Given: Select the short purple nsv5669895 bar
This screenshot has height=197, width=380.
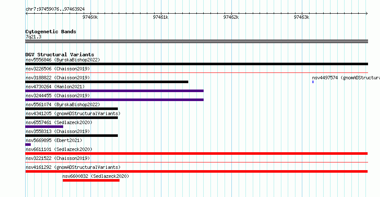Looking at the screenshot, I should (x=28, y=145).
